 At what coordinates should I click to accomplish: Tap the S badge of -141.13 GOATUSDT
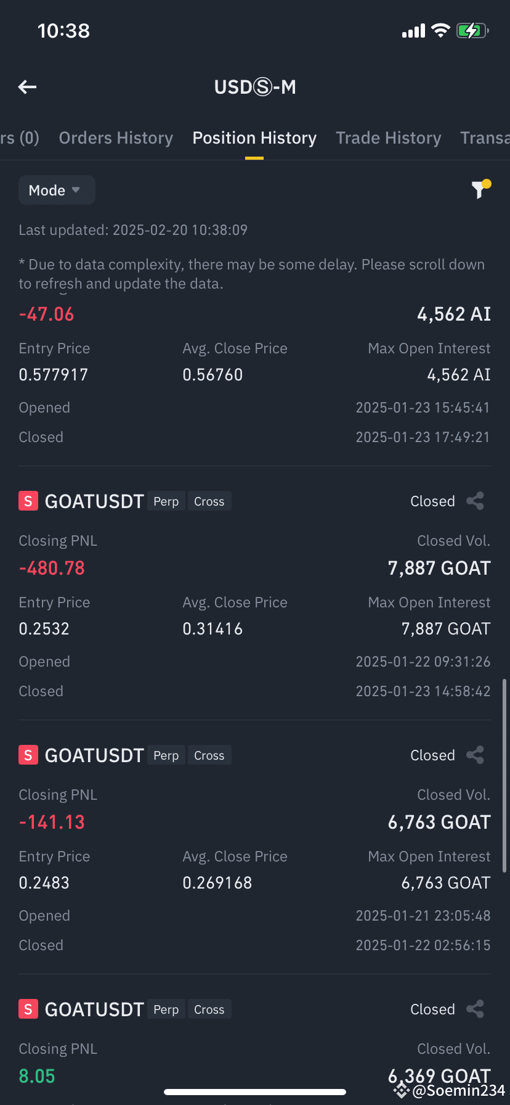coord(28,755)
